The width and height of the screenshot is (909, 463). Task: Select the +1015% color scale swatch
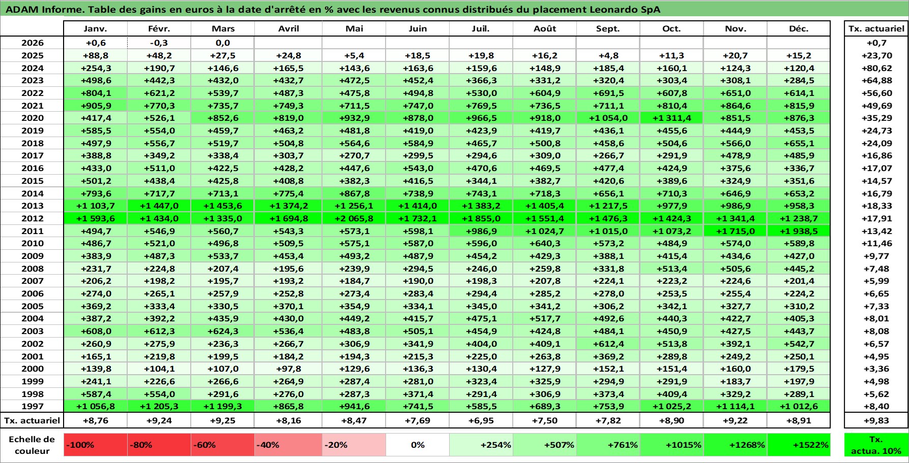point(671,445)
